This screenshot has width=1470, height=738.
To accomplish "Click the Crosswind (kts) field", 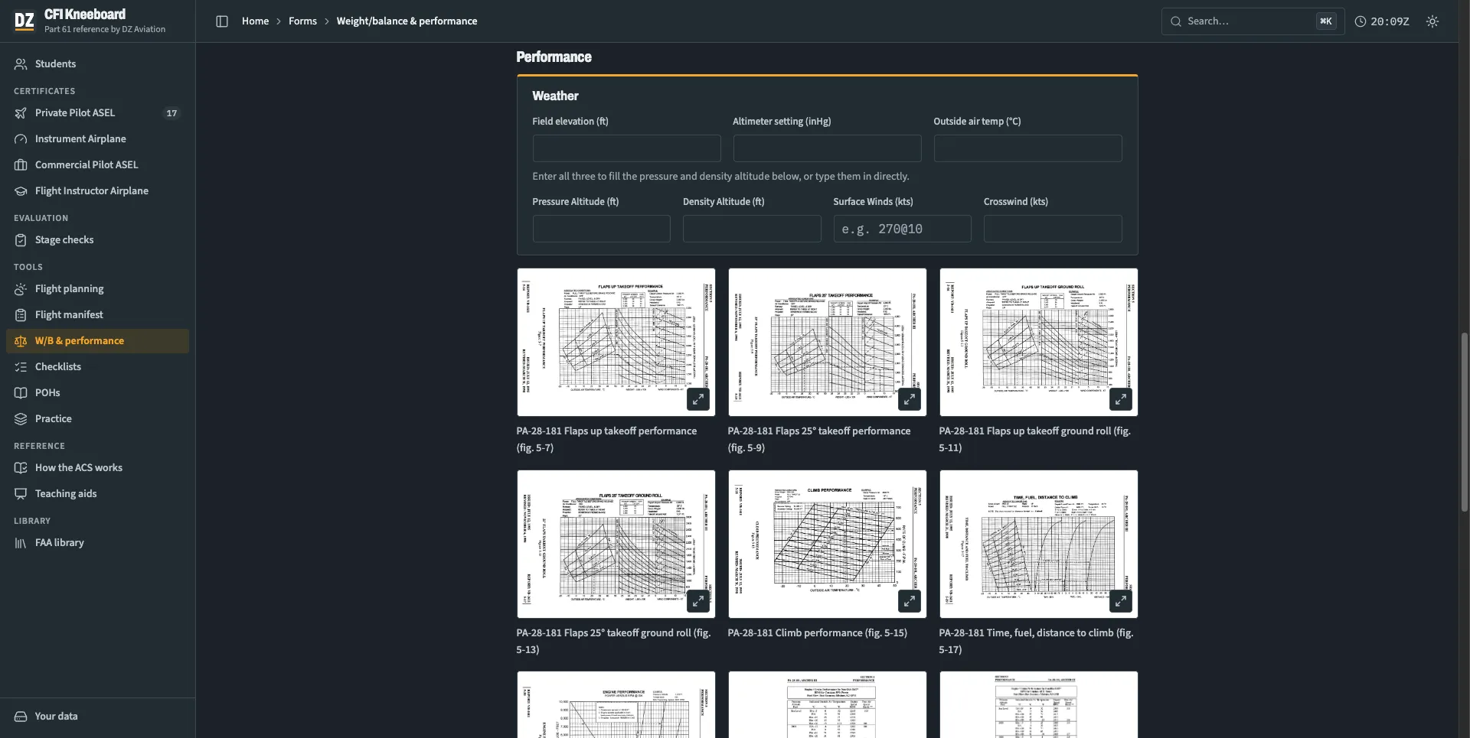I will click(x=1053, y=229).
